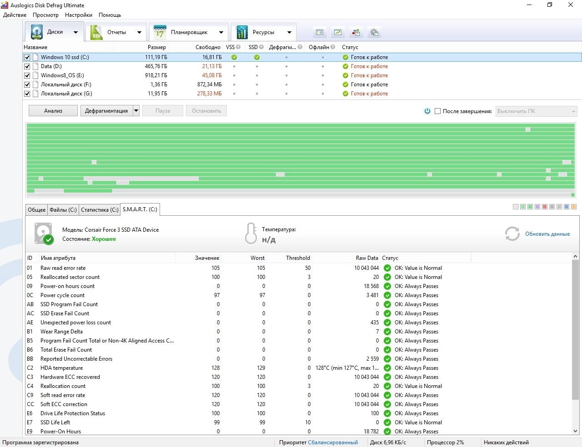
Task: Uncheck the Локальный диск (F:) checkbox
Action: (27, 84)
